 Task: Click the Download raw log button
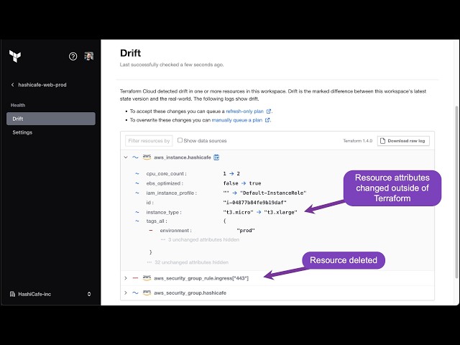coord(403,141)
